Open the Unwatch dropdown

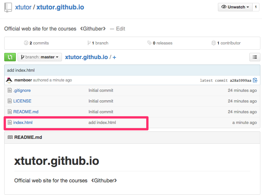[x=235, y=7]
